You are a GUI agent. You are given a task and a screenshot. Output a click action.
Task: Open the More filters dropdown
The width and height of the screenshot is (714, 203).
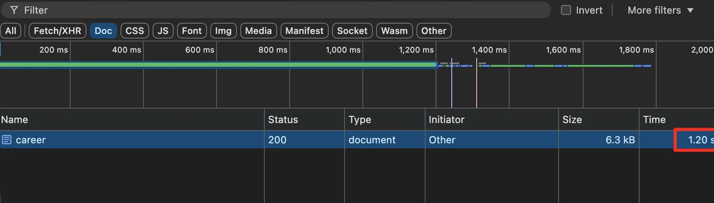point(660,10)
